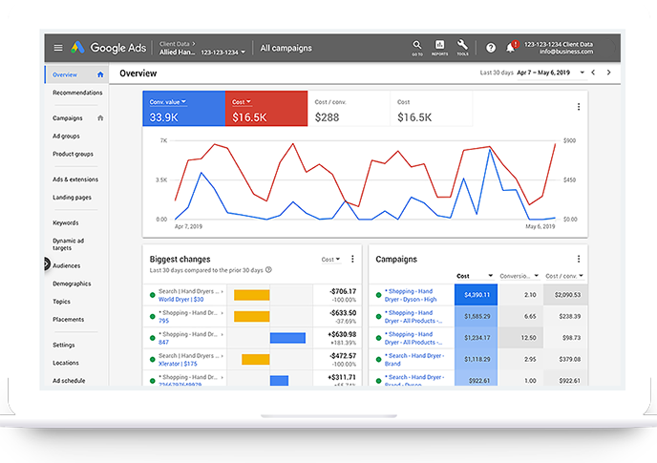The image size is (657, 463).
Task: Open Biggest changes three-dot menu
Action: coord(352,259)
